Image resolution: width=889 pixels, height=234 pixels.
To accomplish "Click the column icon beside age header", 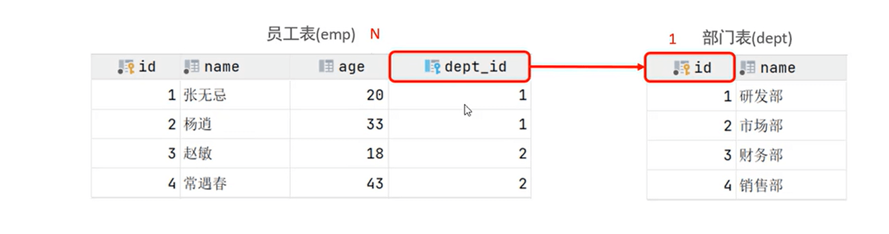I will pyautogui.click(x=327, y=66).
